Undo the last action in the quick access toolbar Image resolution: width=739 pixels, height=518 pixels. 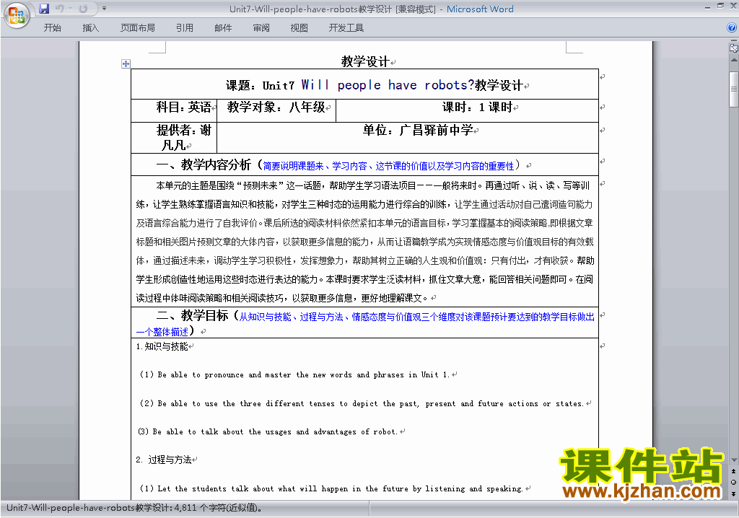pyautogui.click(x=59, y=9)
